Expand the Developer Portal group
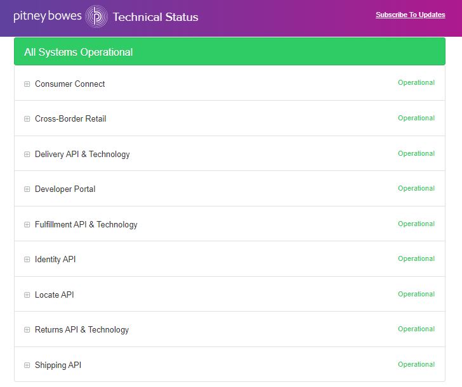The height and width of the screenshot is (387, 462). point(27,189)
